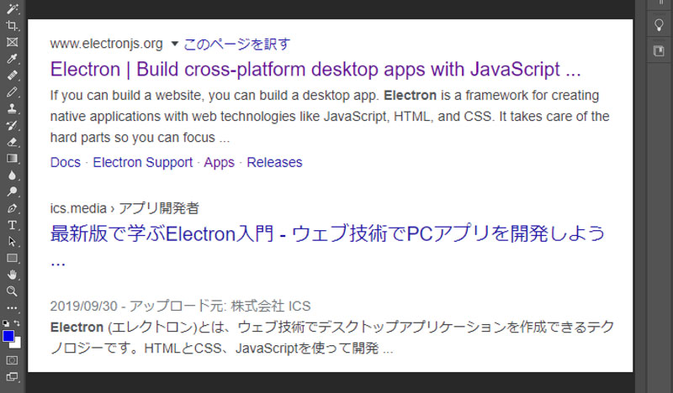The height and width of the screenshot is (393, 673).
Task: Click the 'このページを訳す' text
Action: [x=237, y=44]
